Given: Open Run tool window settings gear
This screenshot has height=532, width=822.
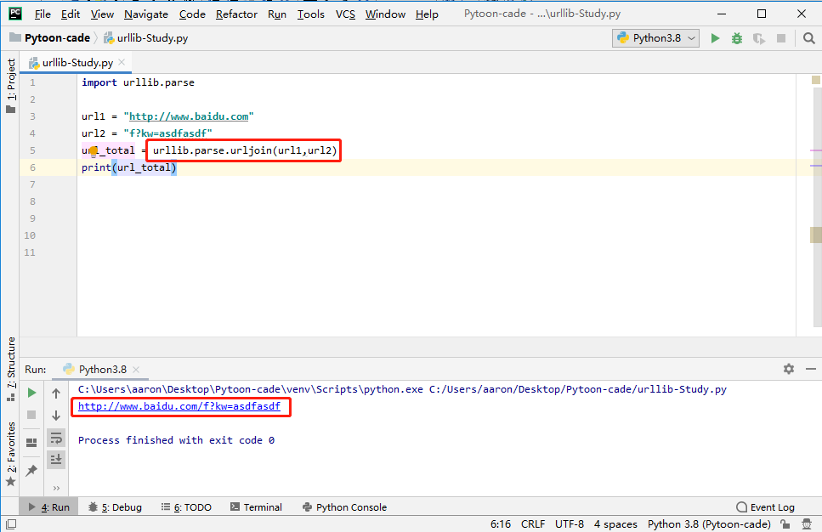Looking at the screenshot, I should pyautogui.click(x=788, y=369).
